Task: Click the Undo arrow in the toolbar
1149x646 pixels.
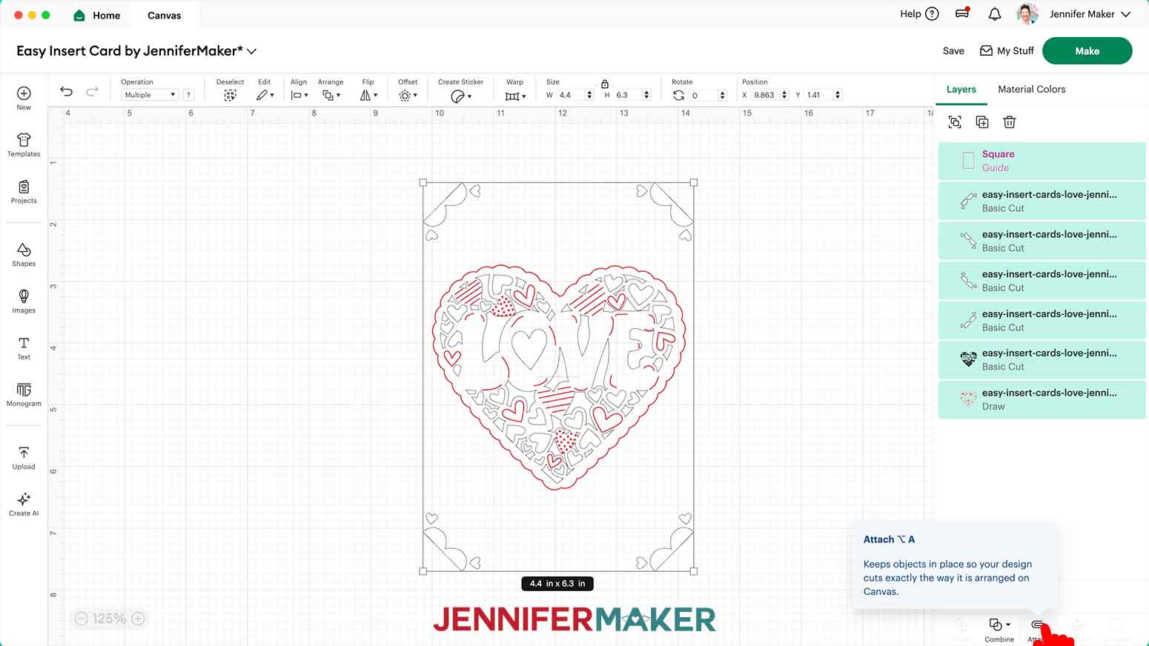Action: coord(66,91)
